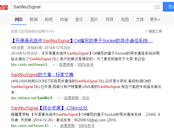The height and width of the screenshot is (132, 174).
Task: Click 100%好评 beside bbs.cskin.net/forum-43 result
Action: pos(87,126)
